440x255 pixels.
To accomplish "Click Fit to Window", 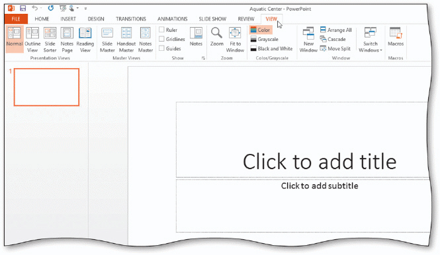I will point(235,40).
